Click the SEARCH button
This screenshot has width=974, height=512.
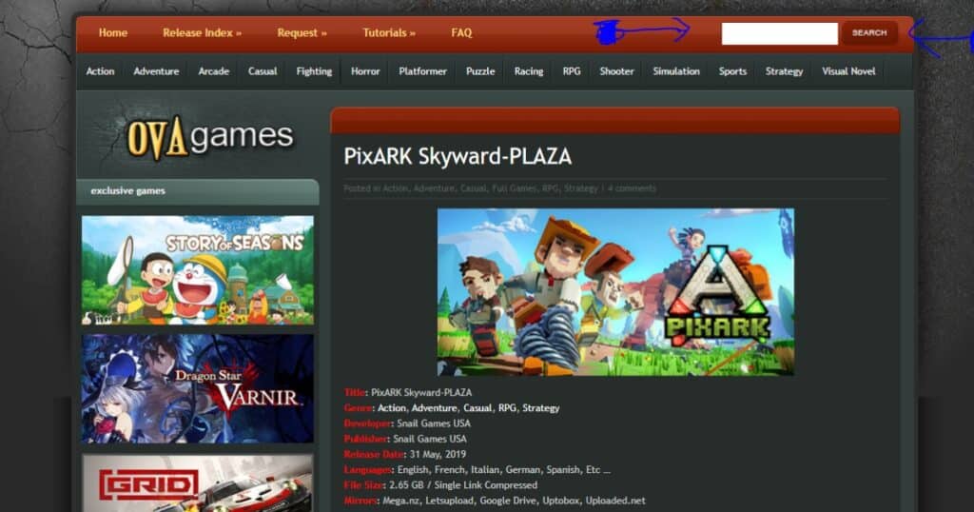point(869,33)
